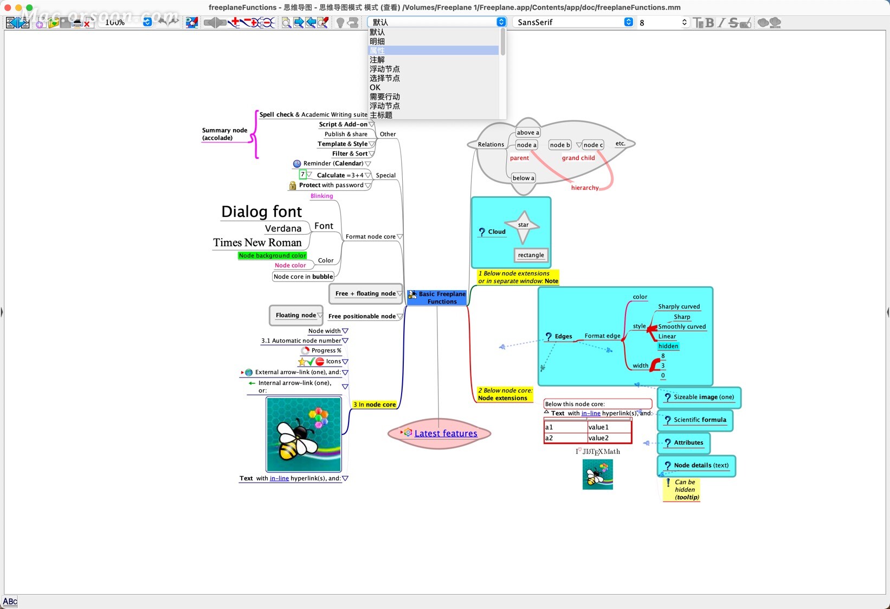Select 需要行动 style from dropdown list

433,97
